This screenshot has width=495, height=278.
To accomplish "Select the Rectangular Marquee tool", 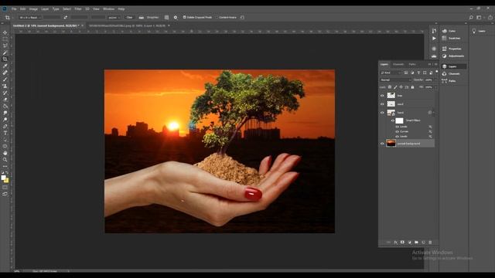I will click(x=5, y=39).
